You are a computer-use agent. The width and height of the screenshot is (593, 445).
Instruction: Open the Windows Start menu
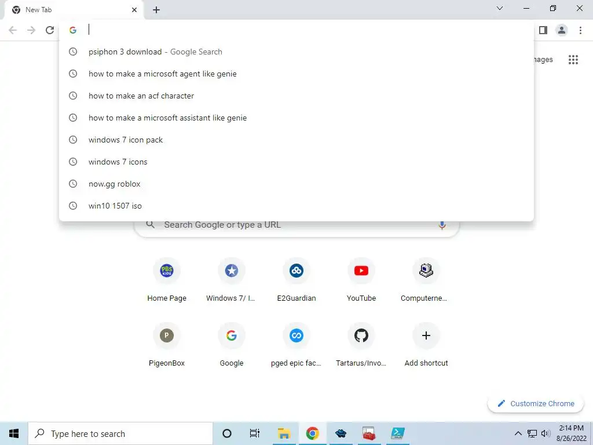[x=14, y=433]
